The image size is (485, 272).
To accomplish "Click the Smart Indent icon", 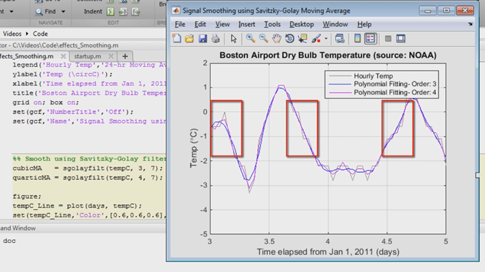I will pyautogui.click(x=110, y=12).
